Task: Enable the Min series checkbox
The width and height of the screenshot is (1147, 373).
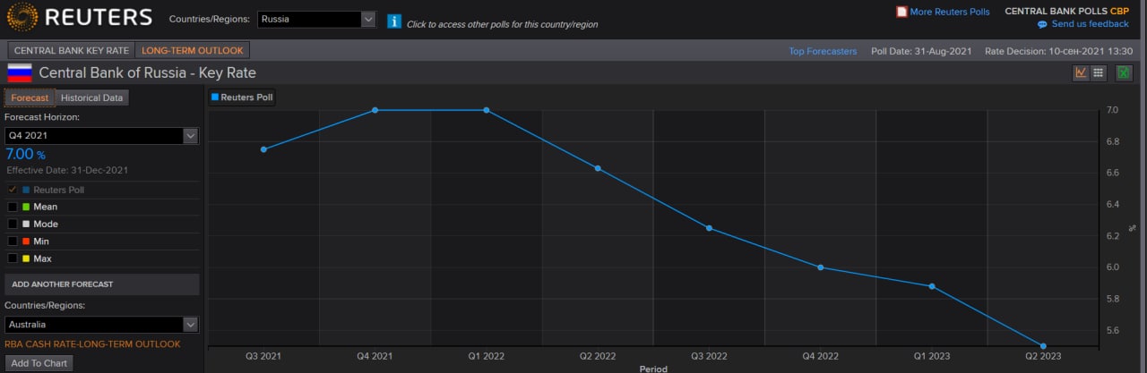Action: 13,242
